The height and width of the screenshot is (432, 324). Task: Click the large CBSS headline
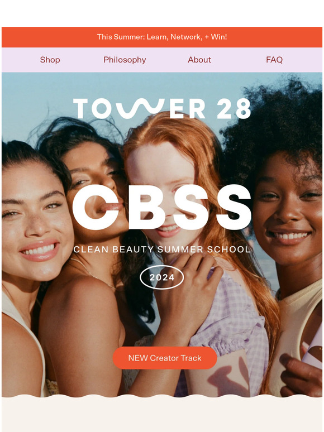pos(162,208)
